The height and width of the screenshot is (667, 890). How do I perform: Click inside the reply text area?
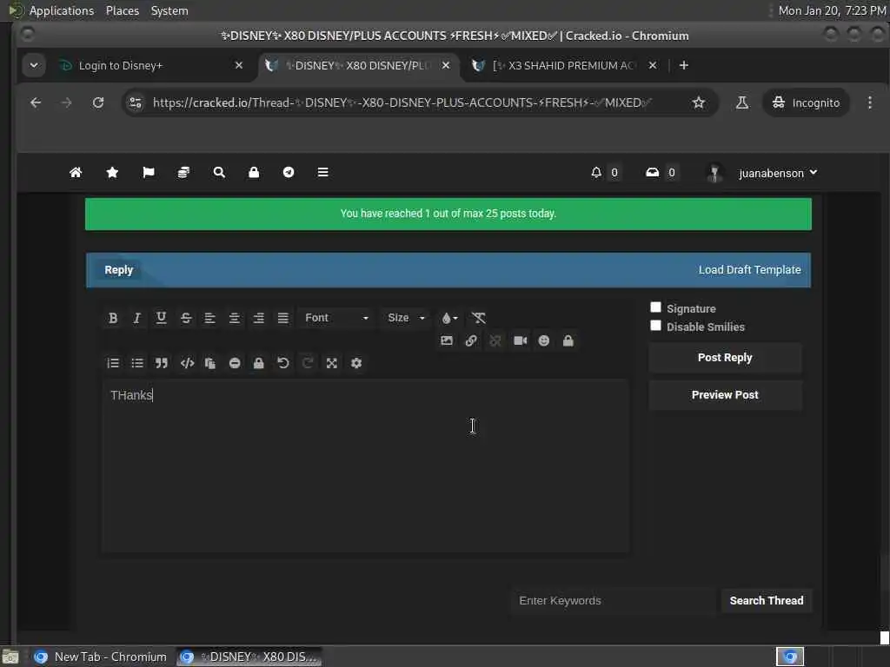pyautogui.click(x=366, y=466)
